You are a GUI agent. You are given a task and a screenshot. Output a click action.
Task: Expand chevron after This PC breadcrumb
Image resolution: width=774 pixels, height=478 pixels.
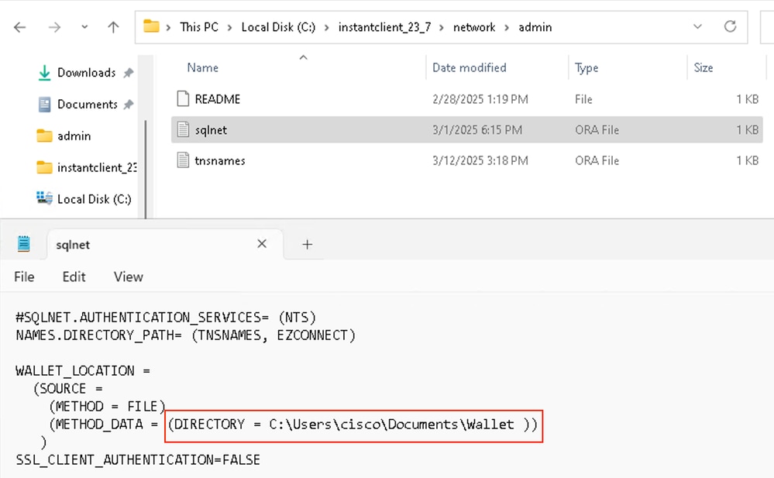tap(229, 28)
